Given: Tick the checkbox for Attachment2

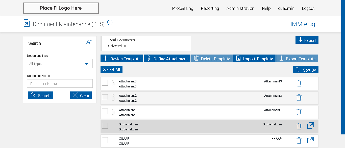Looking at the screenshot, I should pyautogui.click(x=105, y=97).
